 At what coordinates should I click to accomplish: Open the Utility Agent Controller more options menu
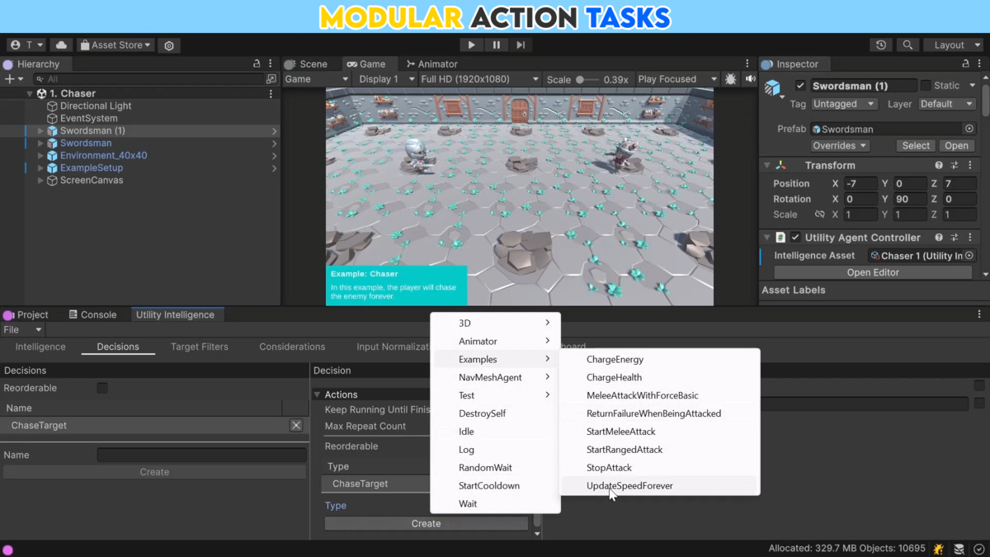(969, 238)
